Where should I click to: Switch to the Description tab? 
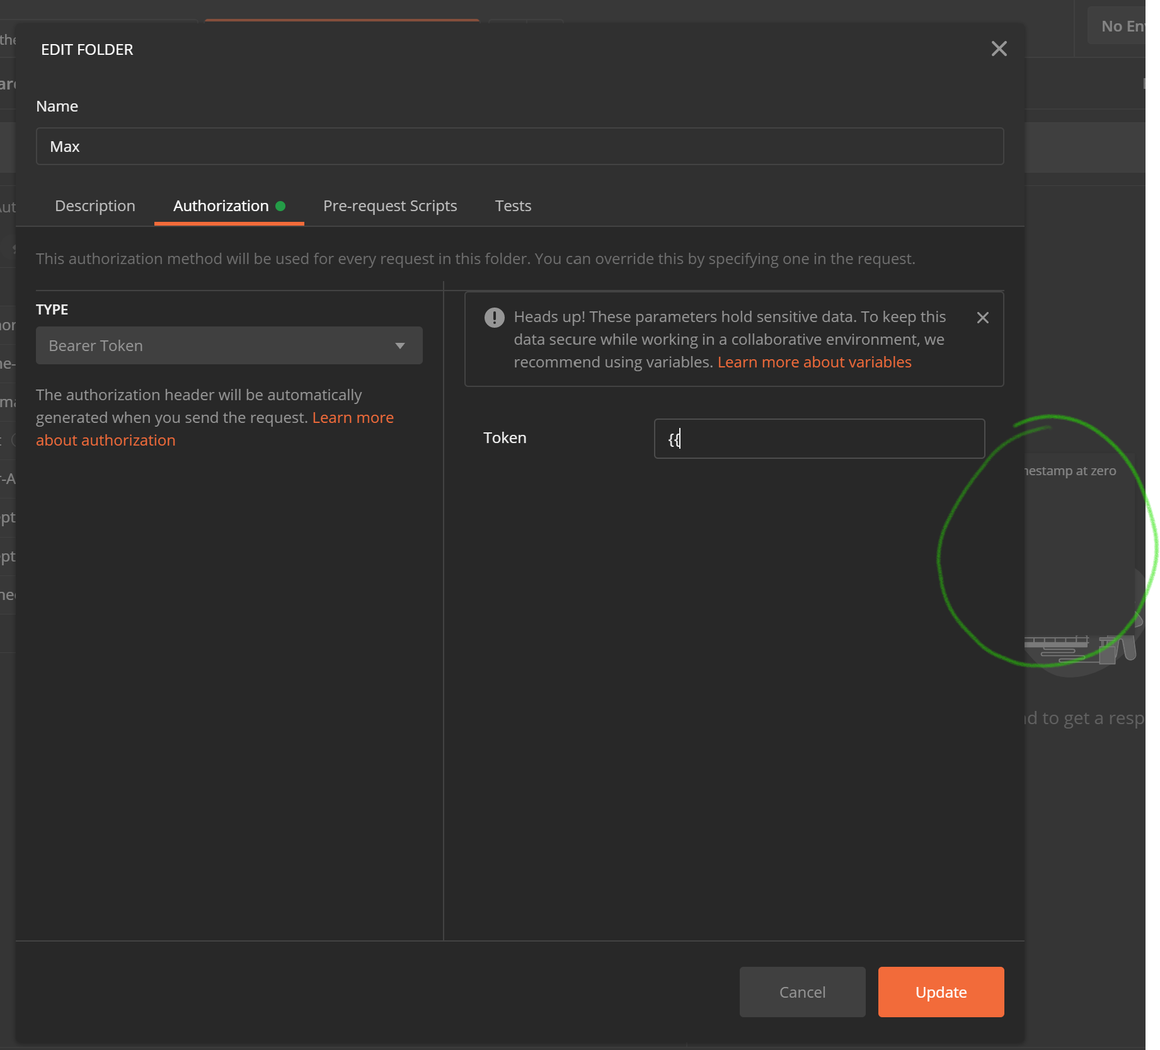pos(95,205)
